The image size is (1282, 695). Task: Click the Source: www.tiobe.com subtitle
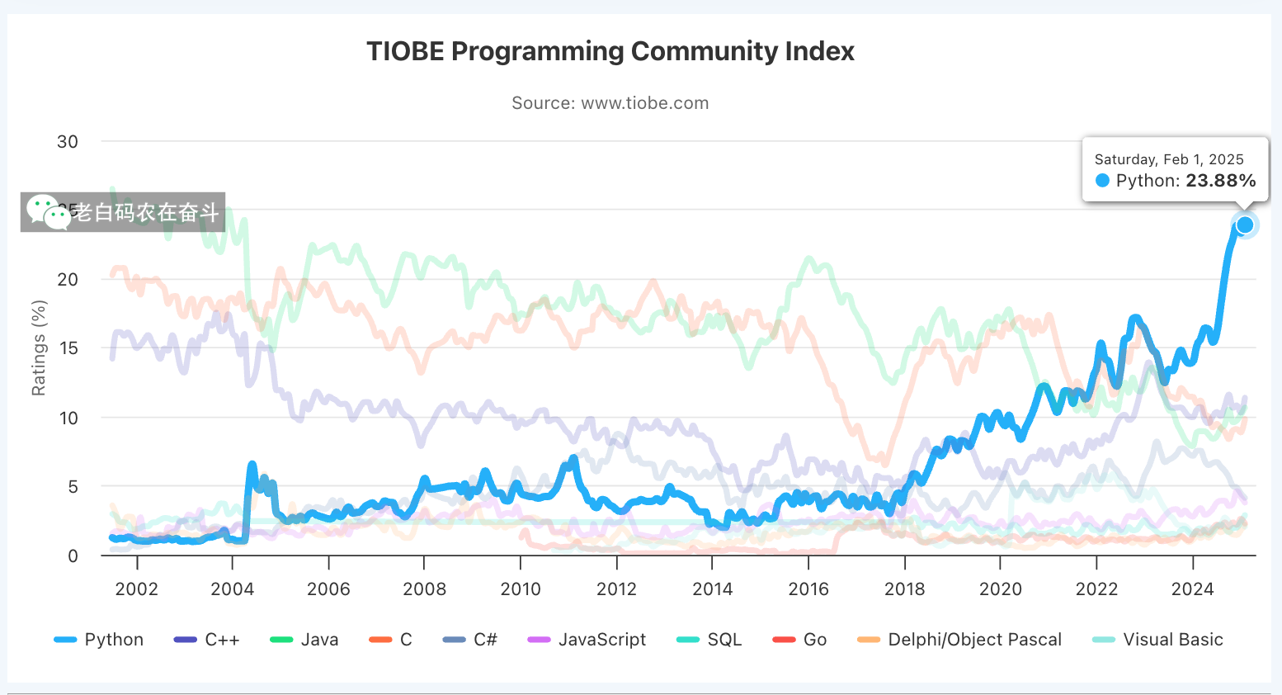[610, 103]
